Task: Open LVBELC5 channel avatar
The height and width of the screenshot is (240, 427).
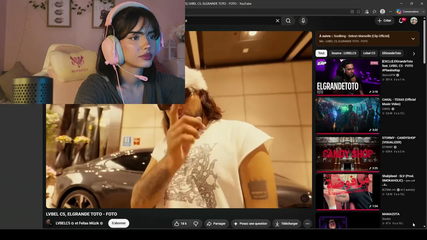Action: pos(49,223)
